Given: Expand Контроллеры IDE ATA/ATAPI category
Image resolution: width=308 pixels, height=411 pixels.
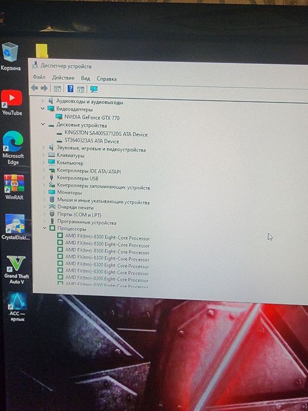Looking at the screenshot, I should pyautogui.click(x=44, y=170).
